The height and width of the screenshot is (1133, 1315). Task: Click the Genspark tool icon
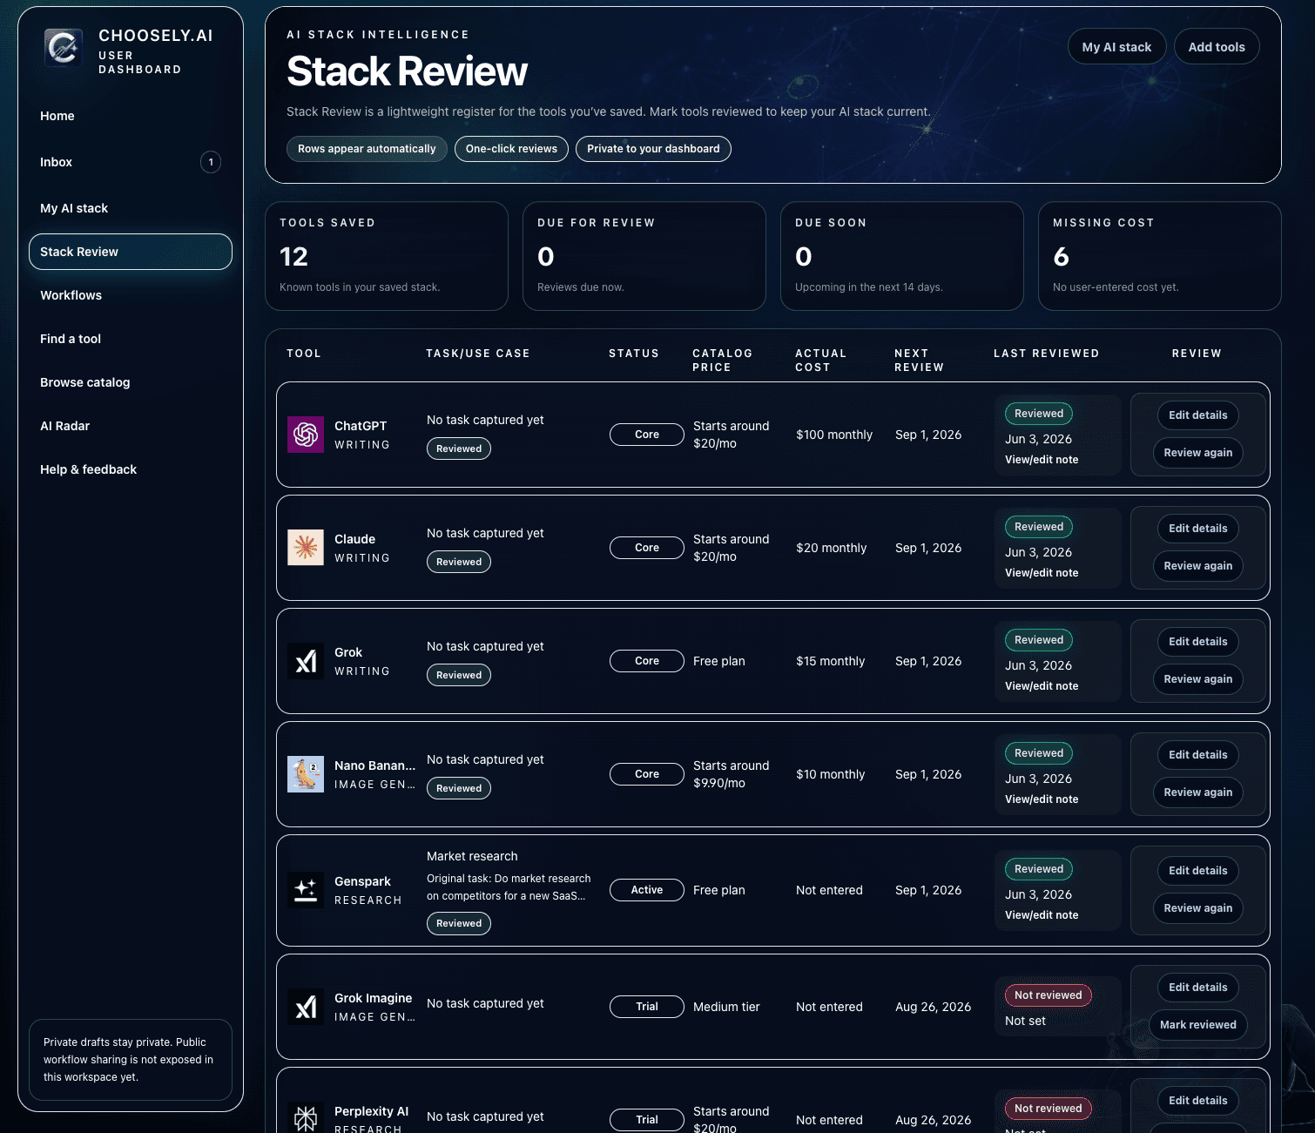(x=306, y=889)
